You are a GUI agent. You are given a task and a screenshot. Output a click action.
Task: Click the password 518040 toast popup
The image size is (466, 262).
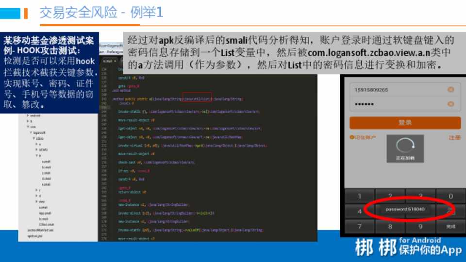(405, 209)
